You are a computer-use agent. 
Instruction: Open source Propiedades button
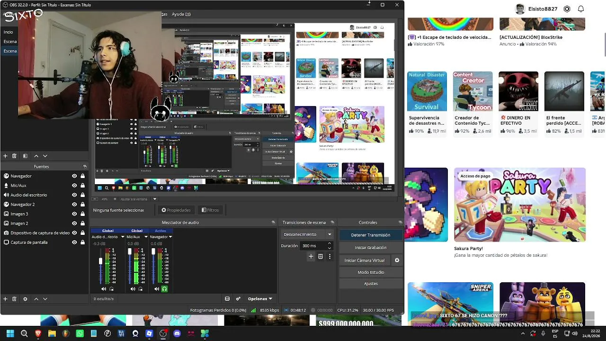[x=176, y=210]
